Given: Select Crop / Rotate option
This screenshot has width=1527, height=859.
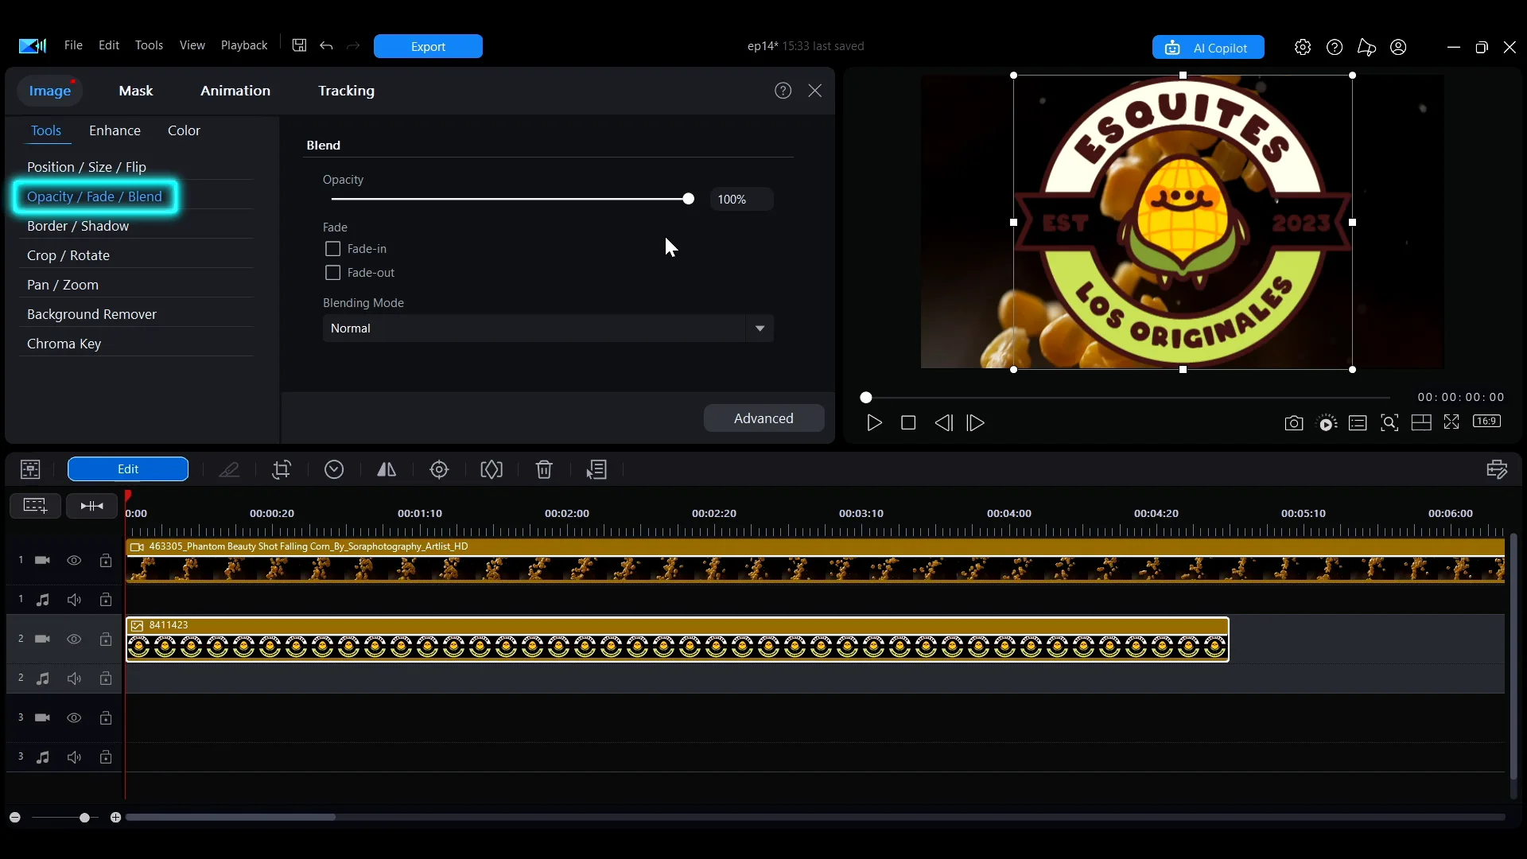Looking at the screenshot, I should [68, 255].
